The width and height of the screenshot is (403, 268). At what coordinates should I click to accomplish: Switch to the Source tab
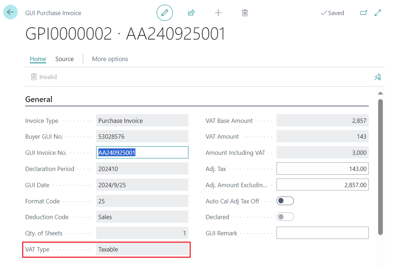(x=64, y=59)
